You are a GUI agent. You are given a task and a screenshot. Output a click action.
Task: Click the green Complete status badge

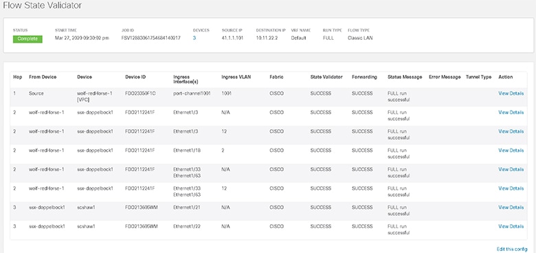pyautogui.click(x=27, y=39)
